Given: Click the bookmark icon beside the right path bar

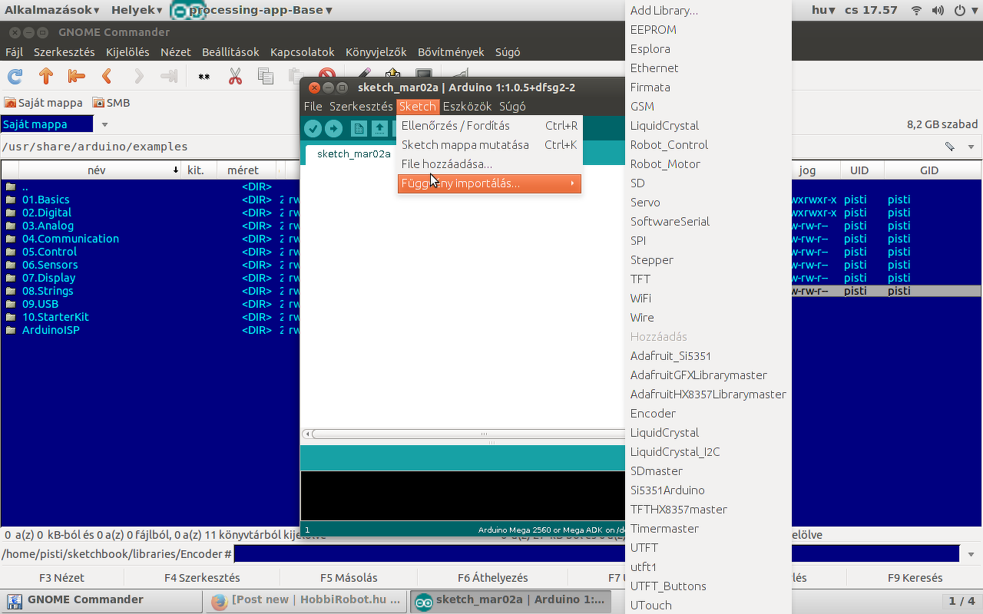Looking at the screenshot, I should click(950, 147).
